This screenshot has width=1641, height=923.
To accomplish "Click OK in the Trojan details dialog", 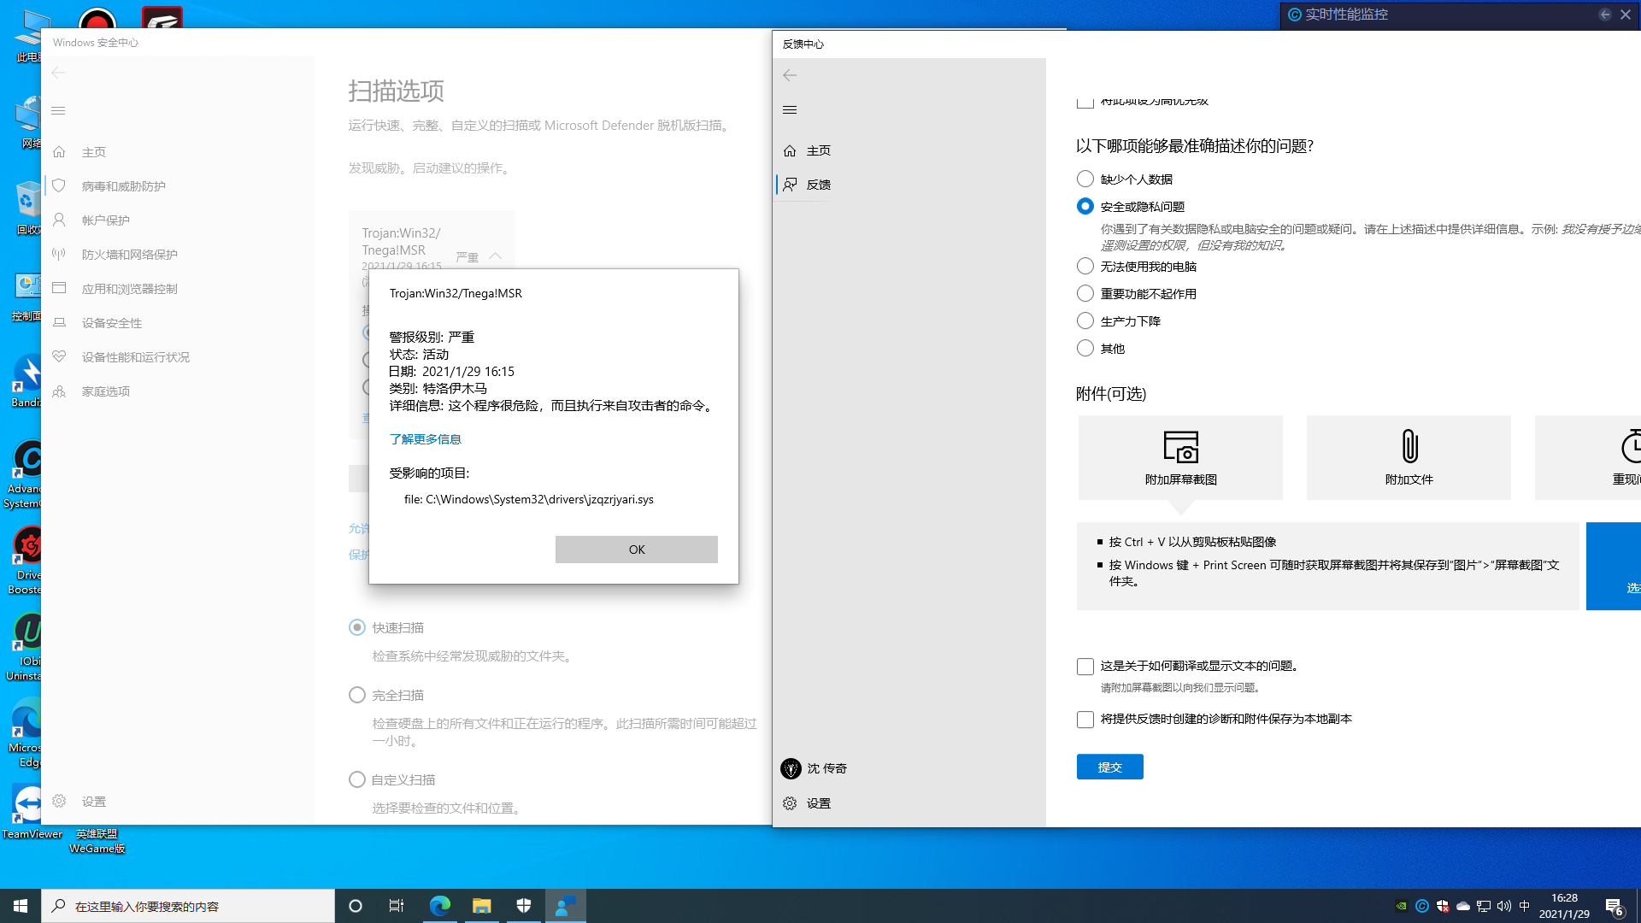I will click(636, 550).
